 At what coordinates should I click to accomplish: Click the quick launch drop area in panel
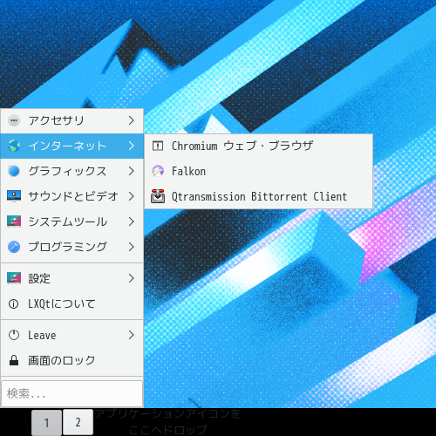point(168,421)
